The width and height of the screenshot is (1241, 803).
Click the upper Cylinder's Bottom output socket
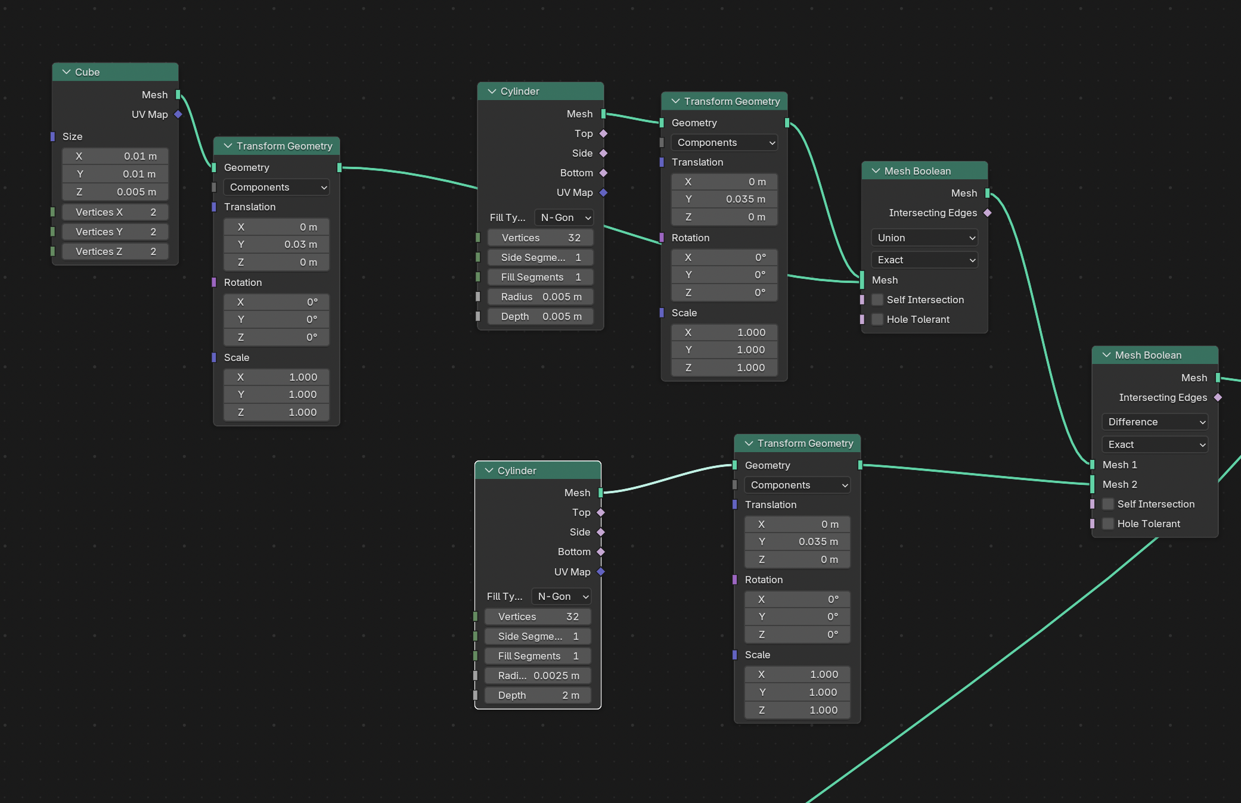pos(603,173)
